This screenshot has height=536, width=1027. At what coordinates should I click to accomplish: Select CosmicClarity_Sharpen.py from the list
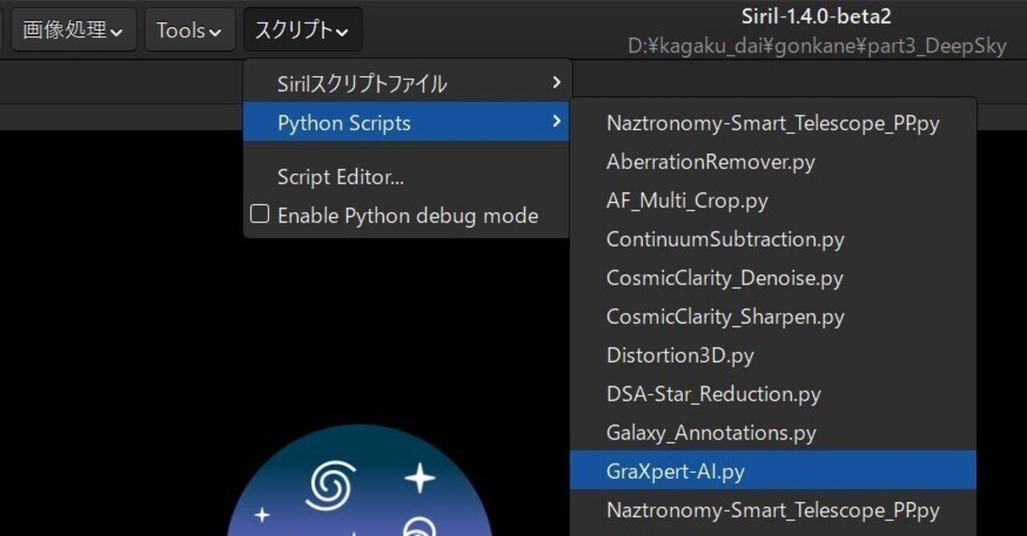(725, 316)
